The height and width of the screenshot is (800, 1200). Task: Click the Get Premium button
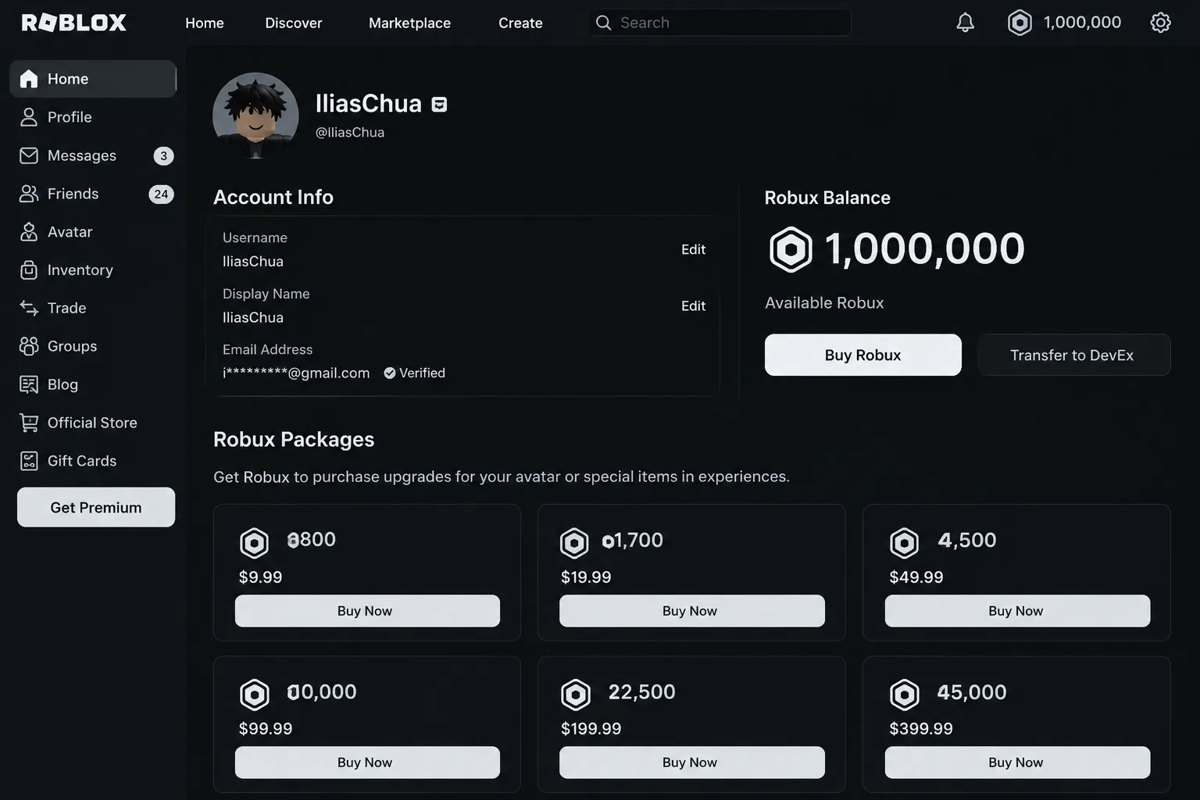96,507
